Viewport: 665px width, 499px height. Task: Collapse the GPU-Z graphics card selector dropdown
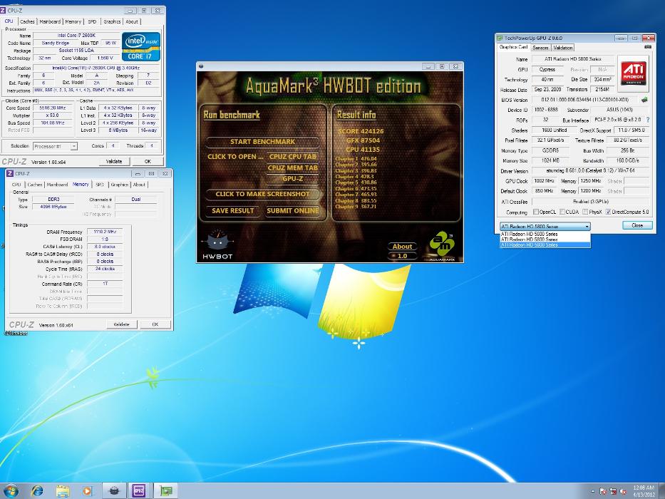pos(587,226)
